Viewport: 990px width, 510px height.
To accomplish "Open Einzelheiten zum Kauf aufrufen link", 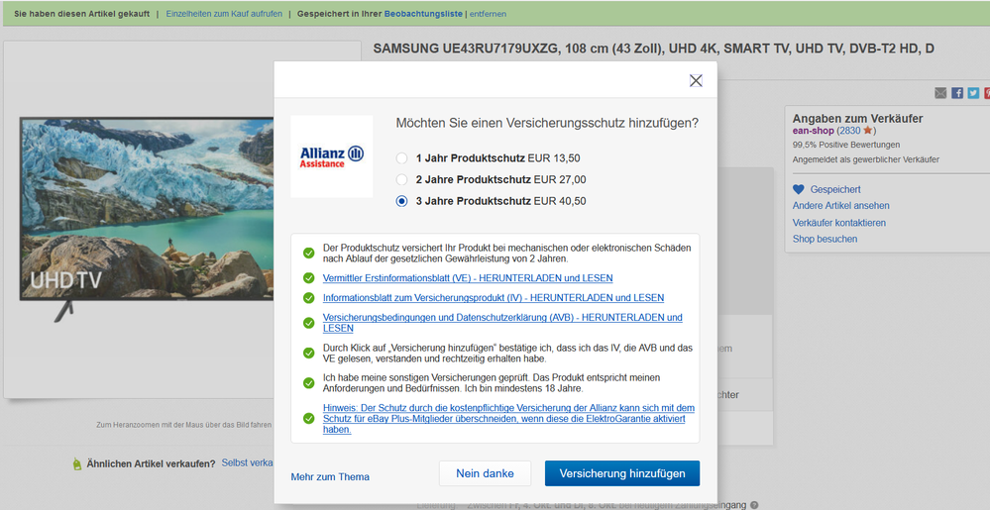I will pos(224,14).
